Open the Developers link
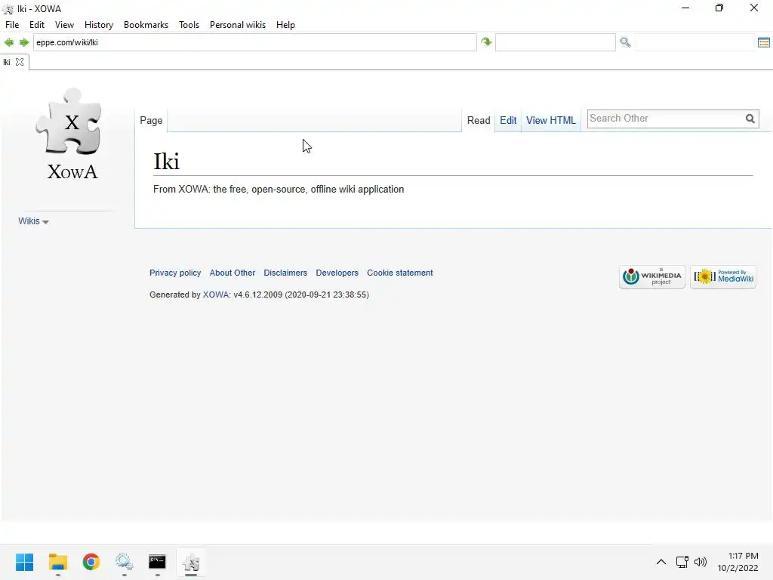The width and height of the screenshot is (773, 580). pyautogui.click(x=337, y=273)
